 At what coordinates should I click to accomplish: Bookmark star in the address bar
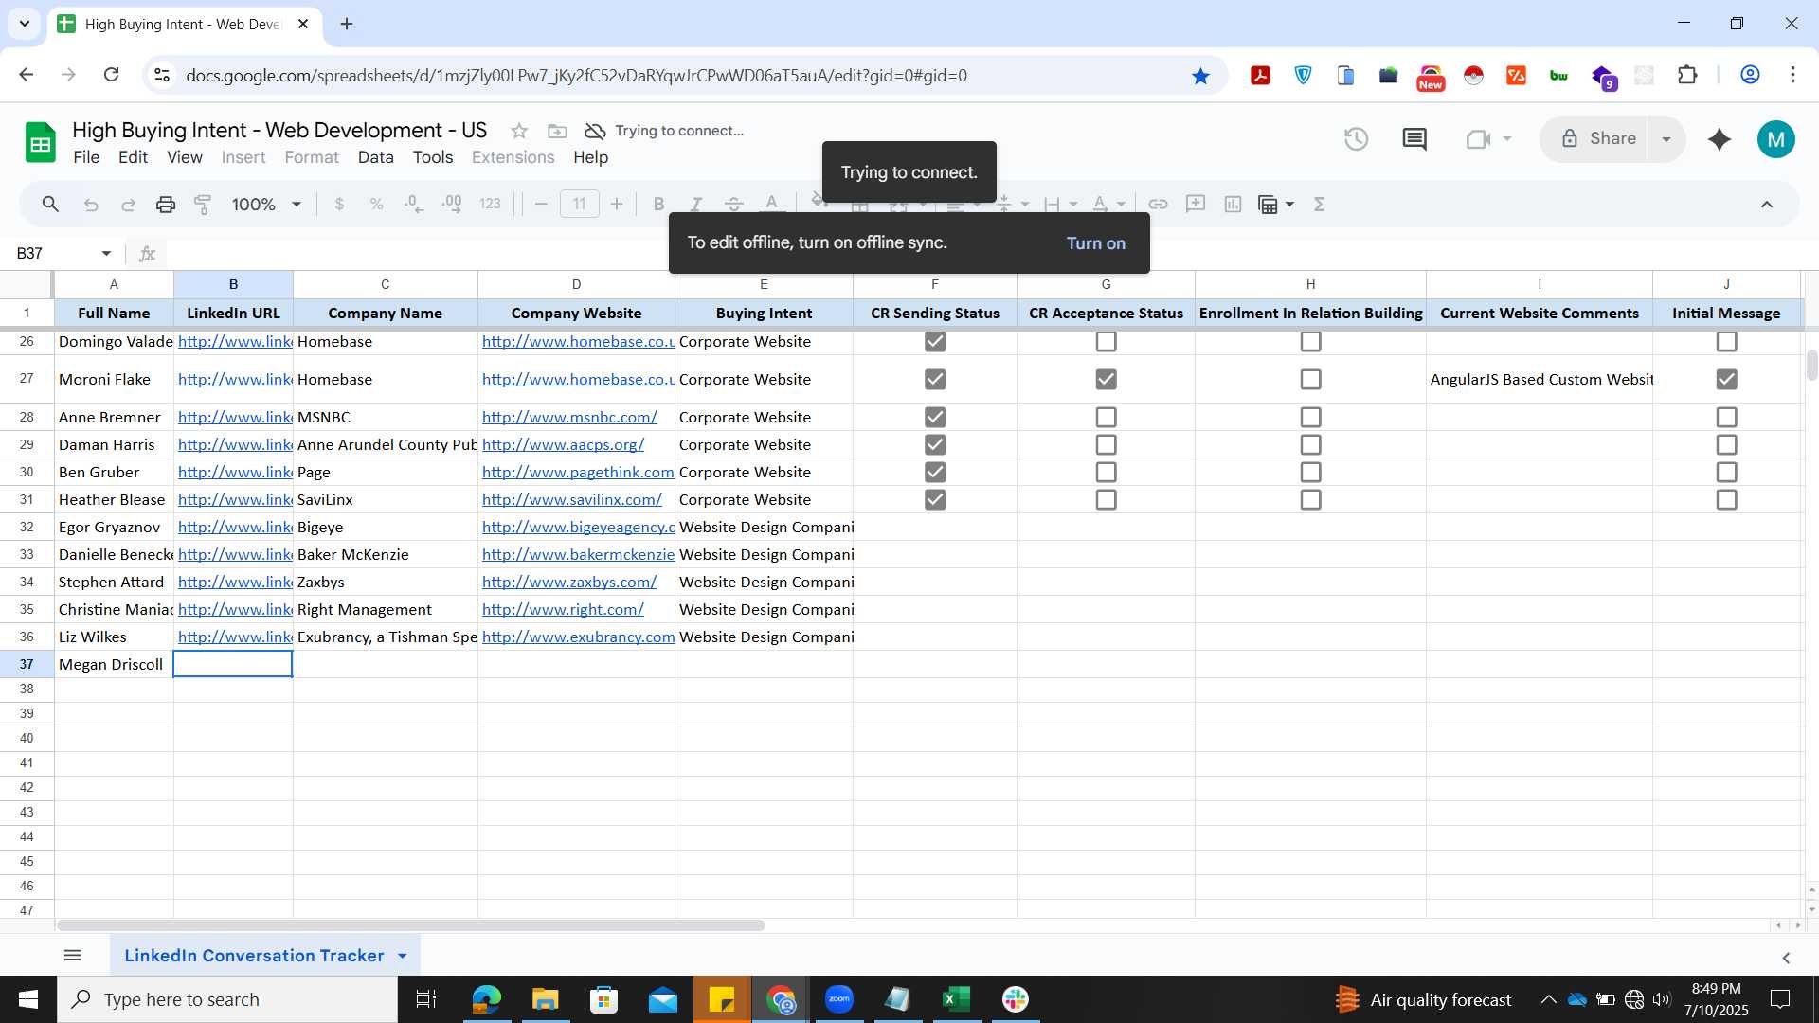click(1200, 76)
